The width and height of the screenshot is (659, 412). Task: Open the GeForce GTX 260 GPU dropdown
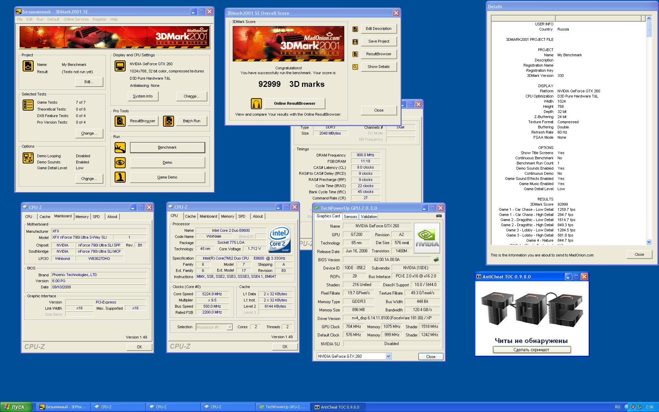pyautogui.click(x=388, y=356)
